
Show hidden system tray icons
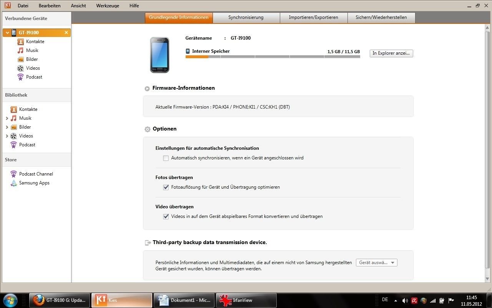tap(396, 300)
